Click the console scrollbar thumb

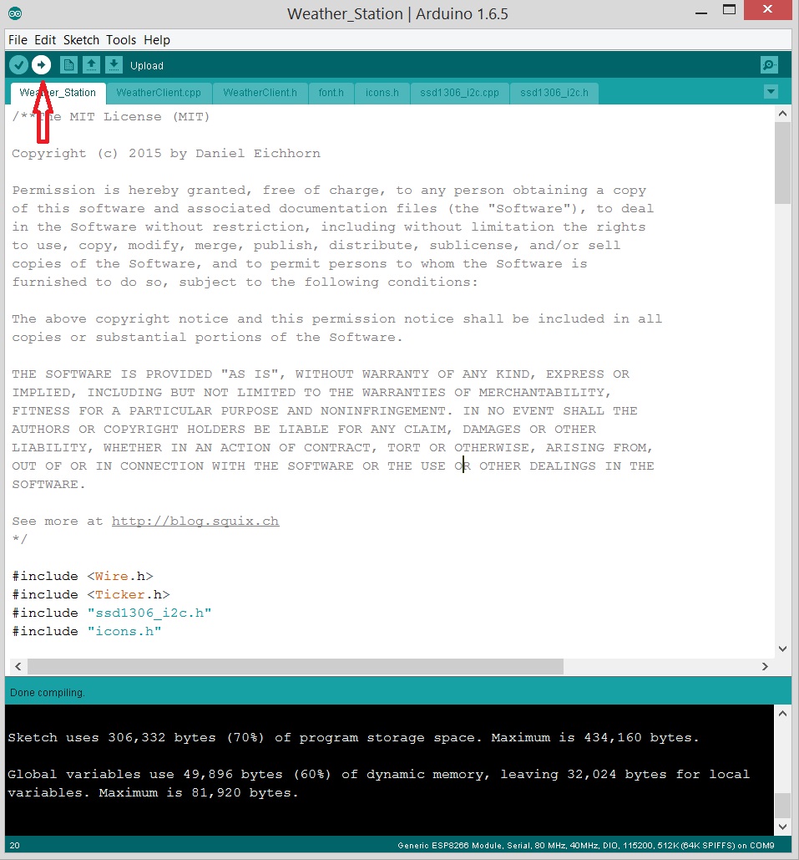pos(782,805)
